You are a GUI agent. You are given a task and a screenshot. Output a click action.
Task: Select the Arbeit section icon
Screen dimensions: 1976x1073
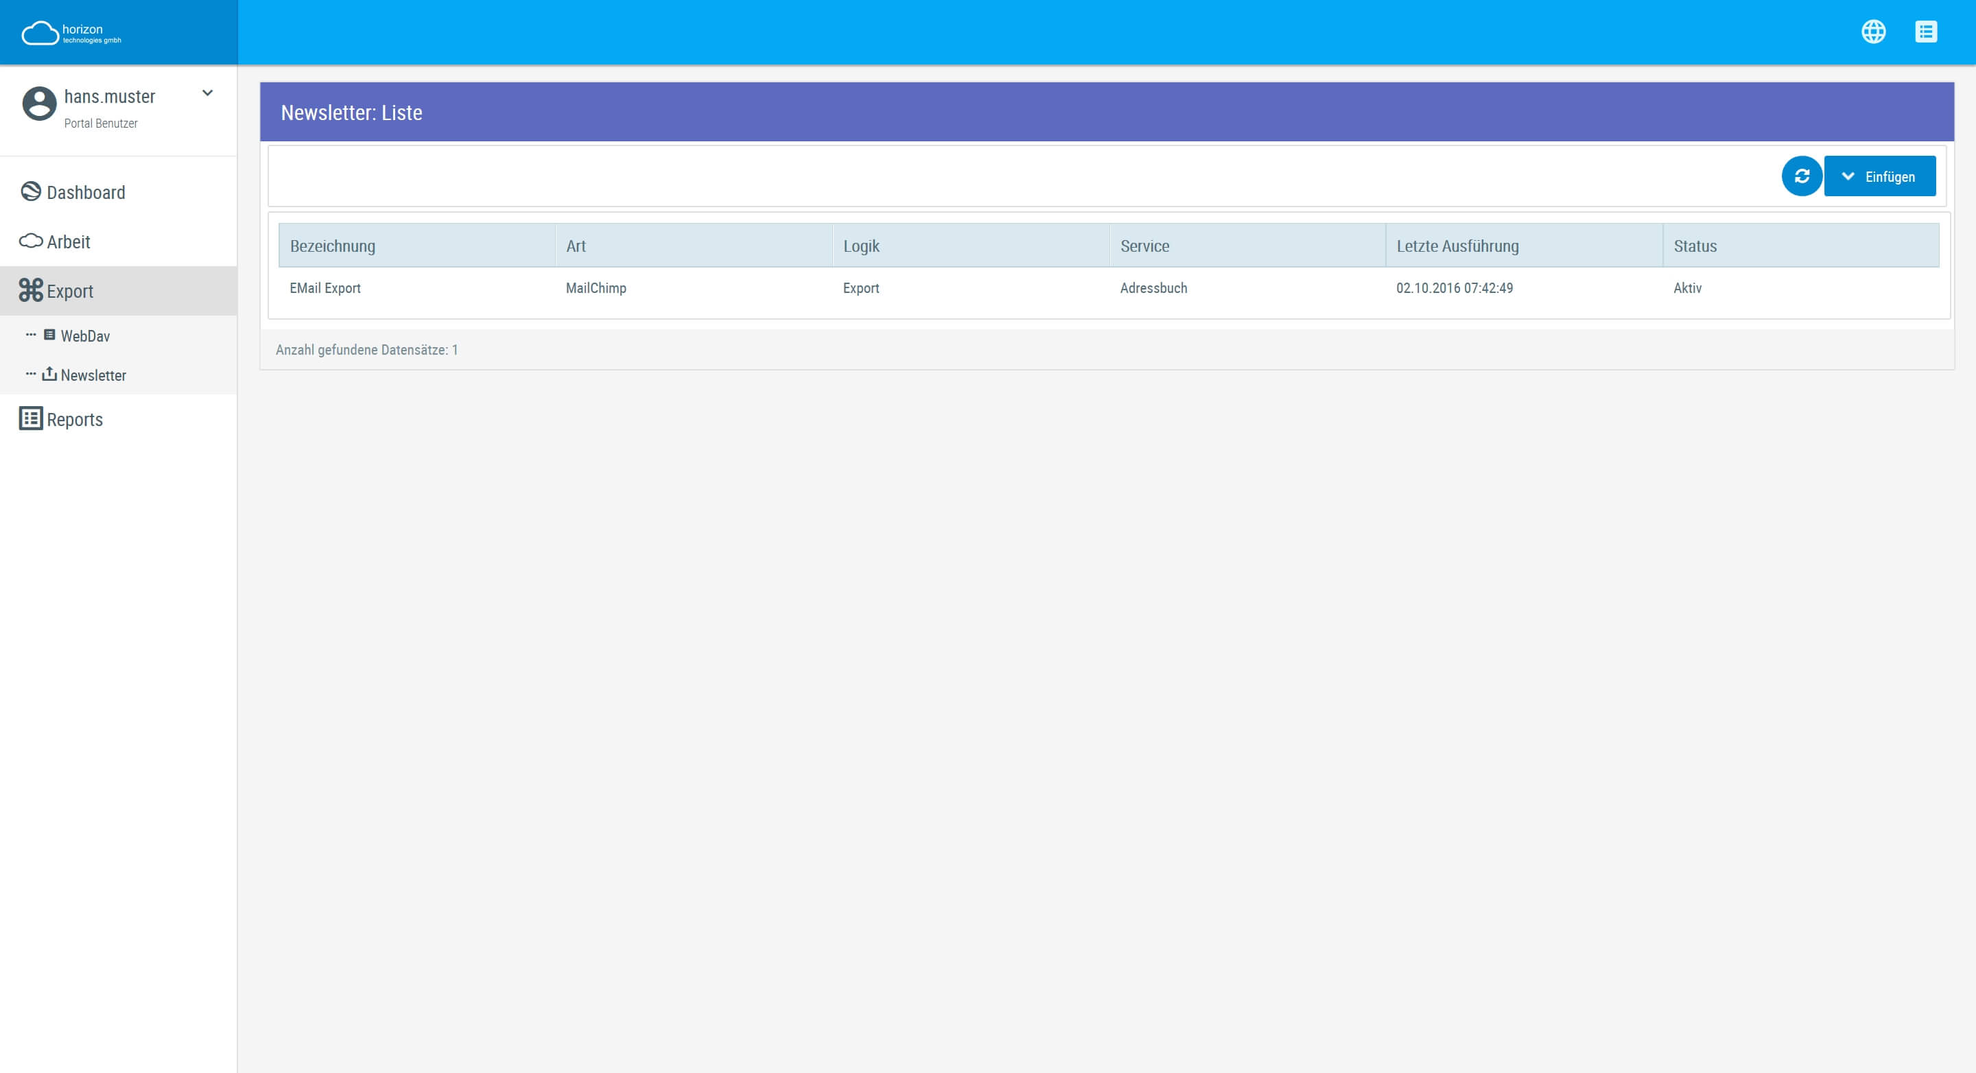point(30,241)
